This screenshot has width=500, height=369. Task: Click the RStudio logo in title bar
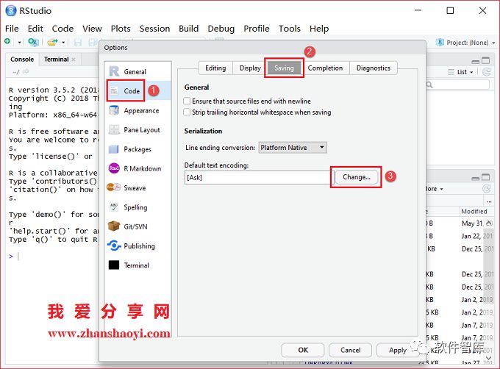[x=11, y=10]
